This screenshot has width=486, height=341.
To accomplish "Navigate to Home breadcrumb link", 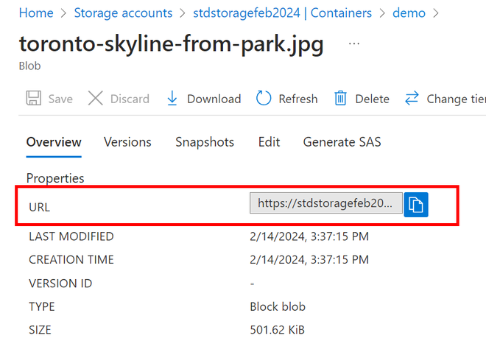I will (x=36, y=13).
